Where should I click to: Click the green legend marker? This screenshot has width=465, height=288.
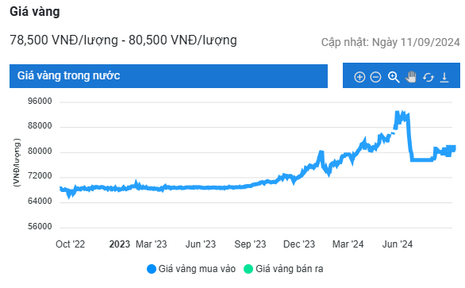[x=248, y=269]
